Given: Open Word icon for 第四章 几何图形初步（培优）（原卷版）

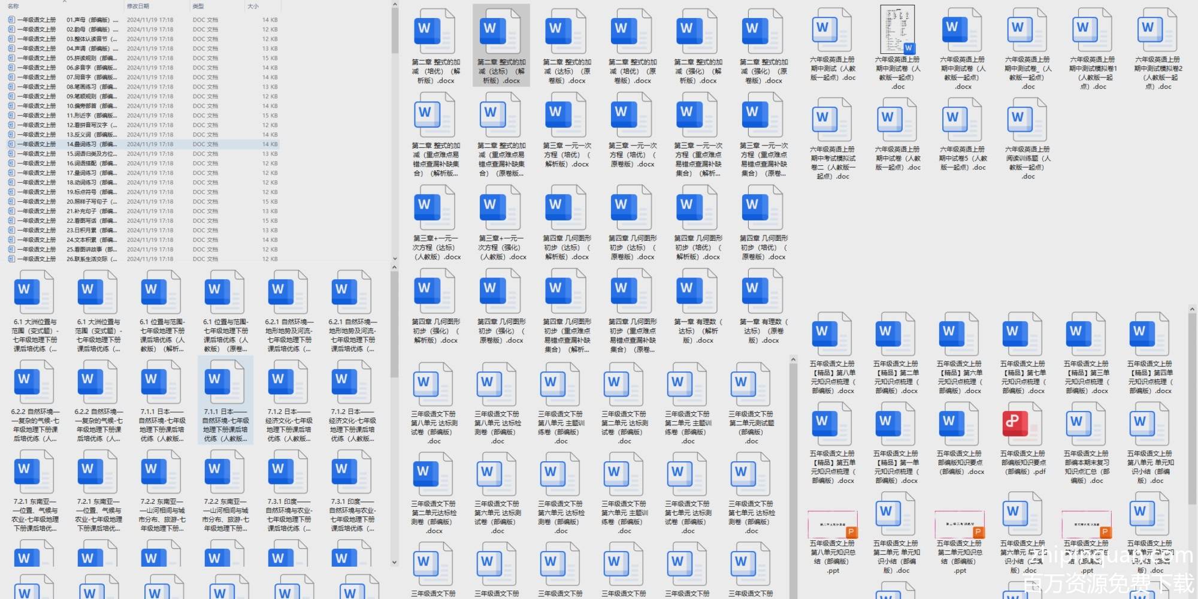Looking at the screenshot, I should pos(763,207).
